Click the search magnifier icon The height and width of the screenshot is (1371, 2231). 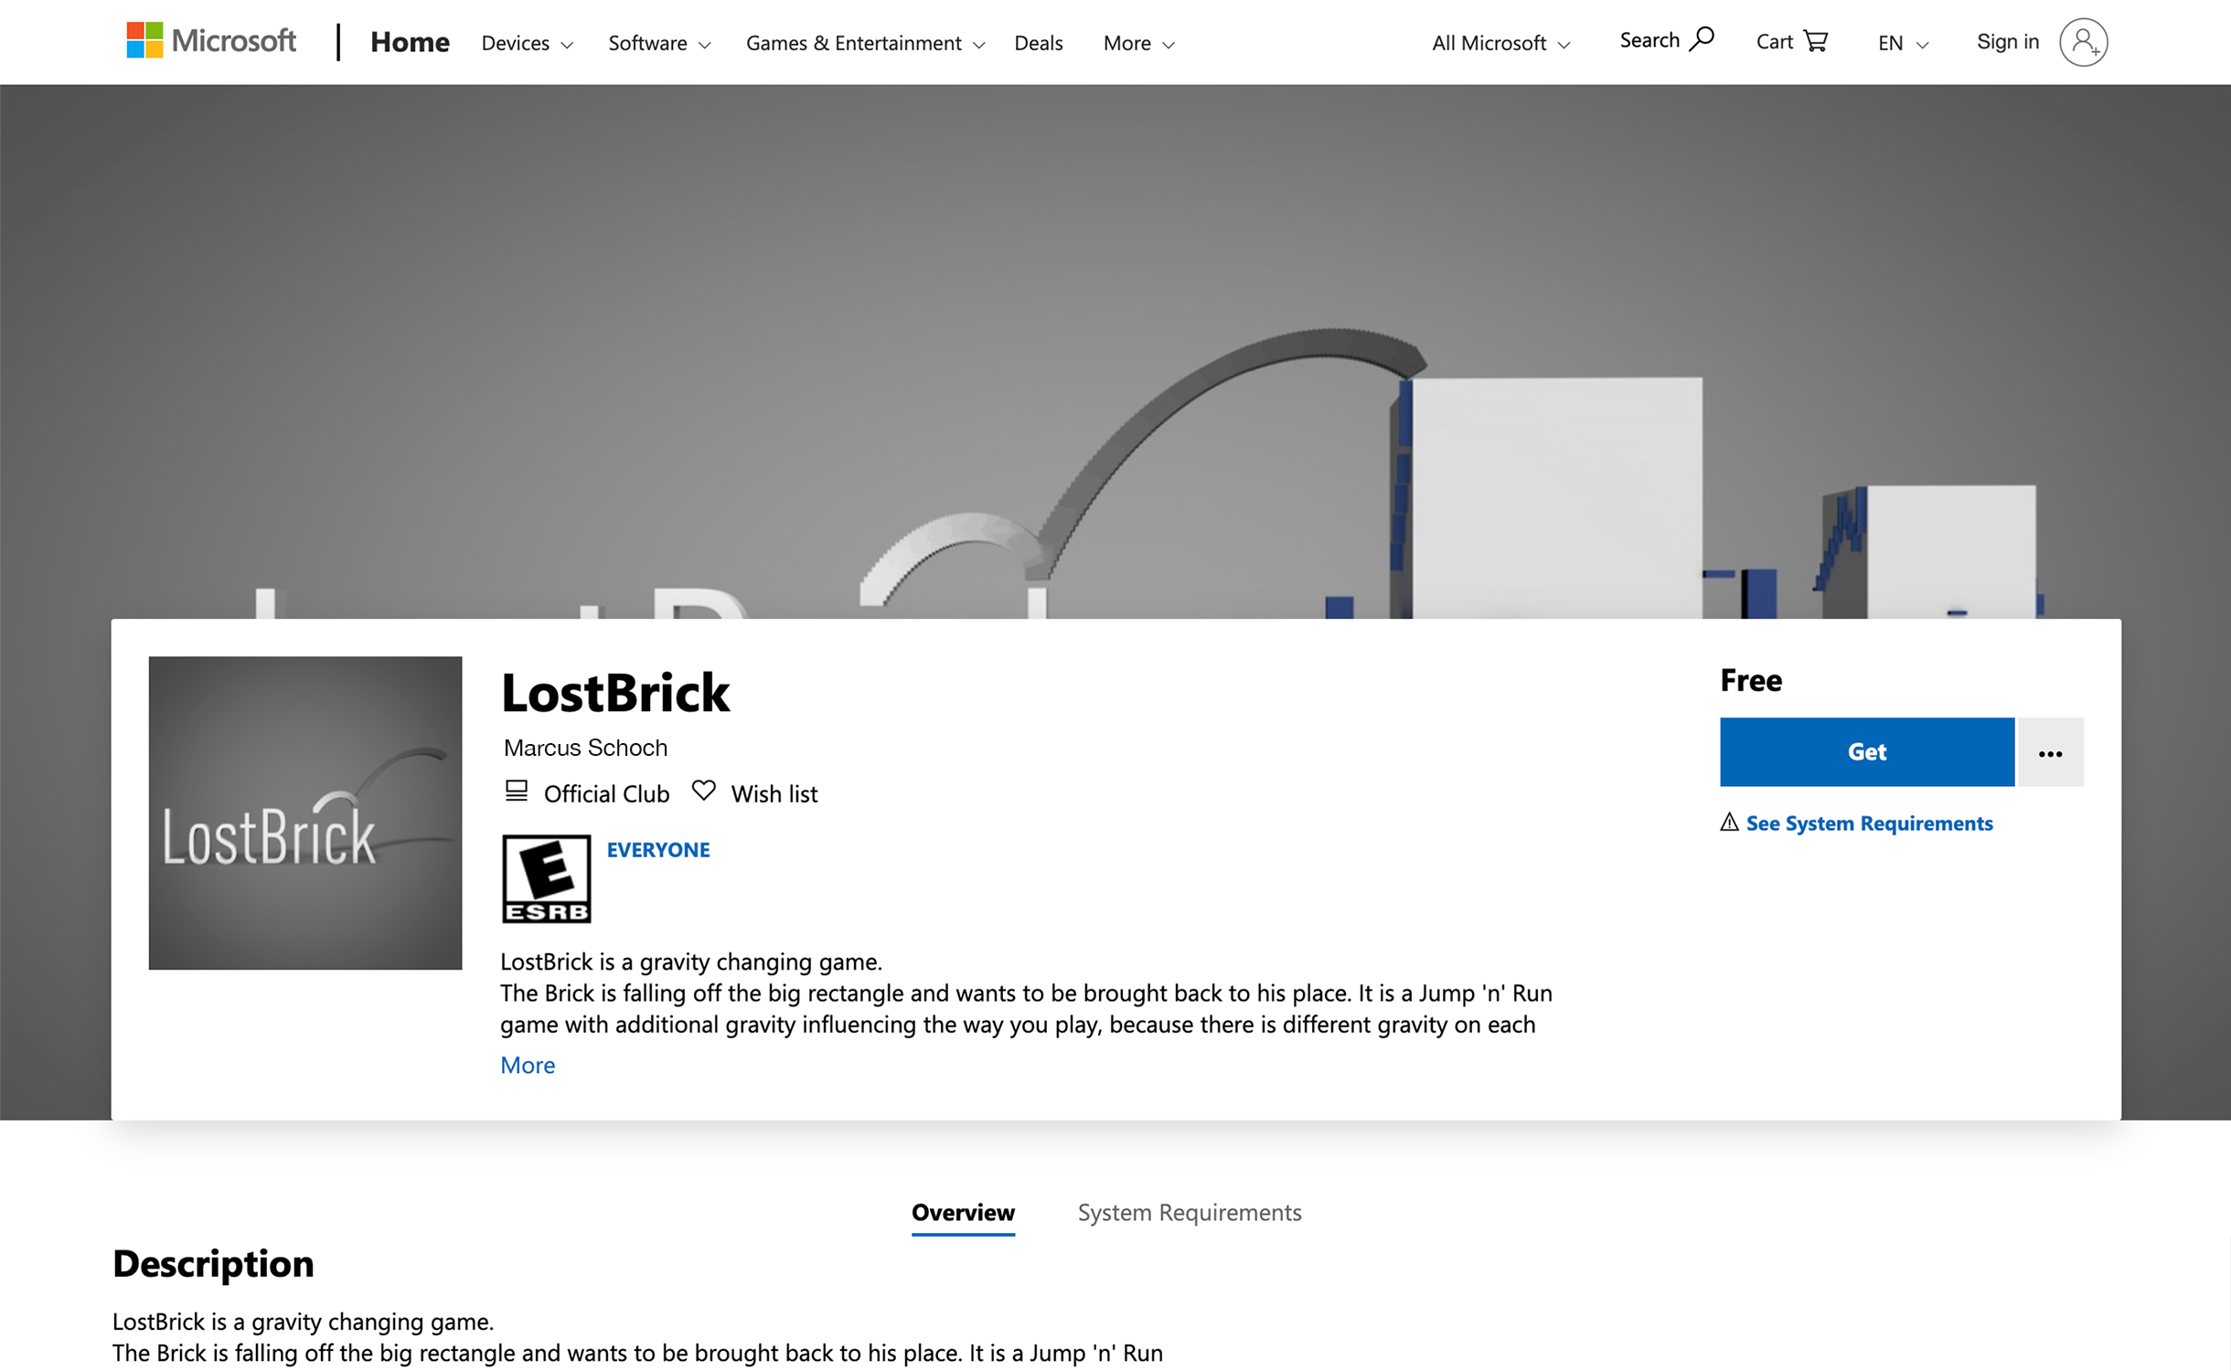coord(1702,39)
